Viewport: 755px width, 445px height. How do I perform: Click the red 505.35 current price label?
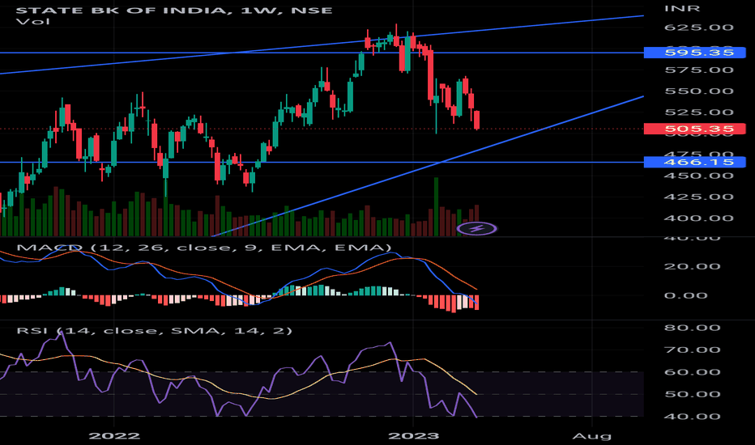(x=694, y=129)
